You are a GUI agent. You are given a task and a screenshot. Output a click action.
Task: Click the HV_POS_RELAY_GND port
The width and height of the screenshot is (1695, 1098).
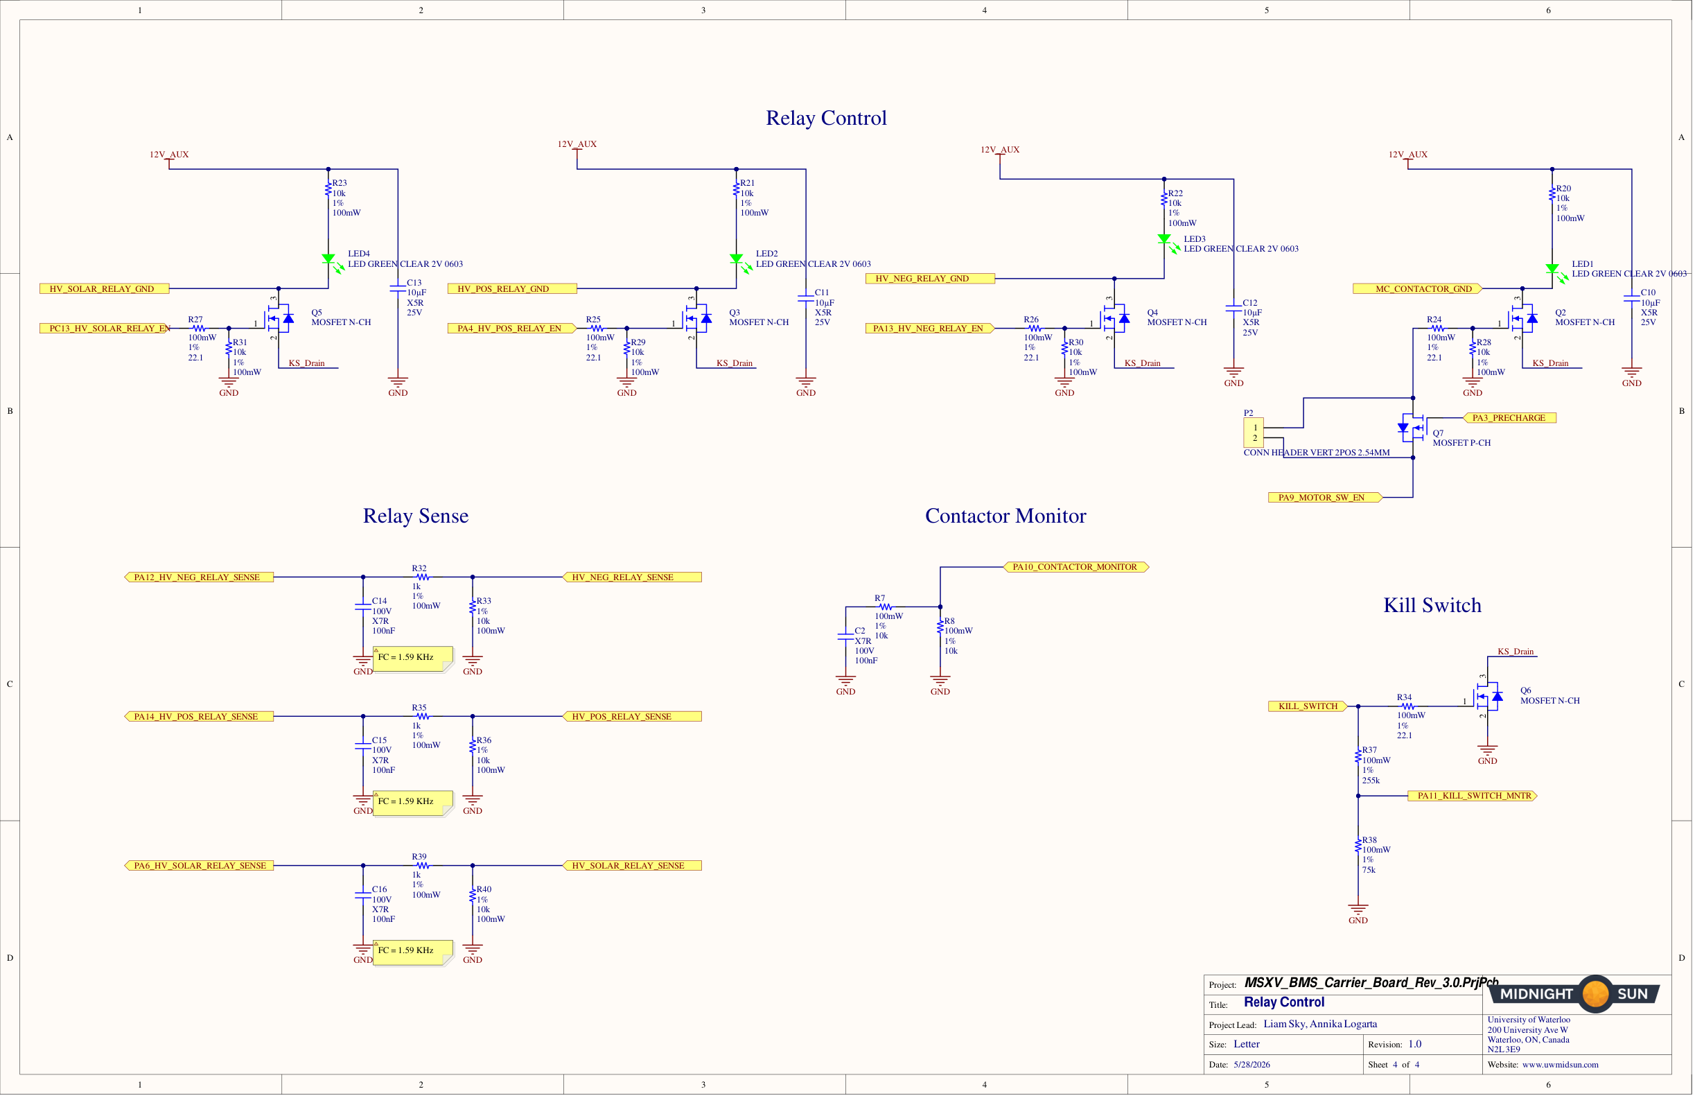coord(512,288)
